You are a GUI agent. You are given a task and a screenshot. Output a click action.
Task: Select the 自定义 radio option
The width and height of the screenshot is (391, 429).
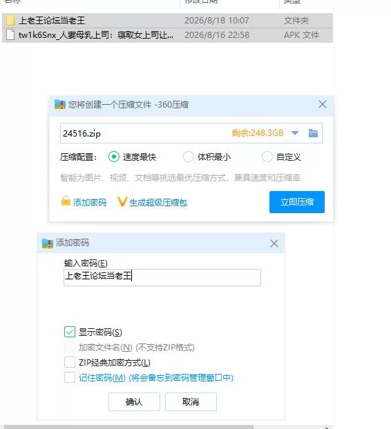(267, 157)
